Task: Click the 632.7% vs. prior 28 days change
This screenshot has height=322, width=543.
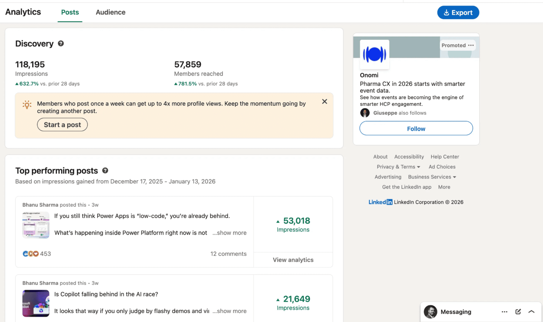Action: (x=48, y=84)
